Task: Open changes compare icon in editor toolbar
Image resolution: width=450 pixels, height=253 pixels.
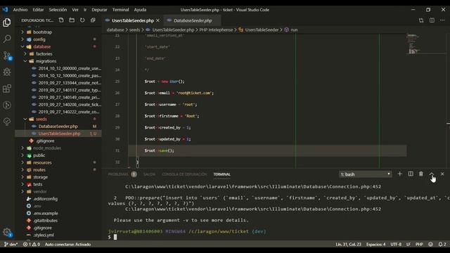Action: pyautogui.click(x=421, y=20)
